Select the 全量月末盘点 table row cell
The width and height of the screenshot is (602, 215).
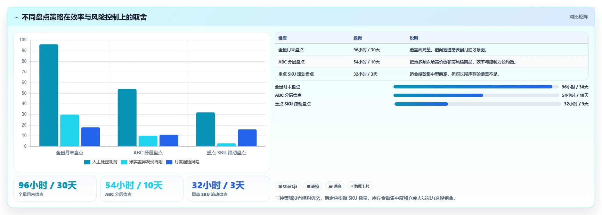click(x=291, y=50)
